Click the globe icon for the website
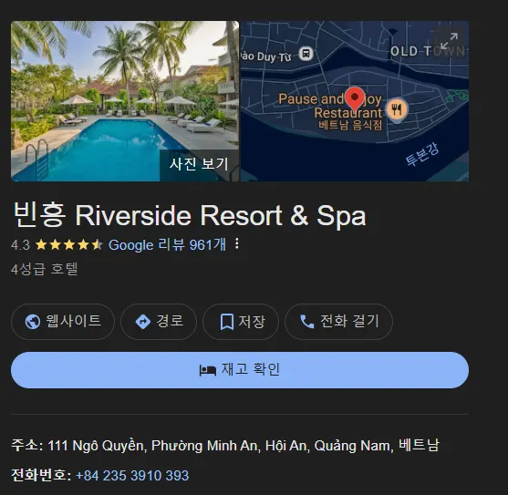508x495 pixels. click(33, 322)
